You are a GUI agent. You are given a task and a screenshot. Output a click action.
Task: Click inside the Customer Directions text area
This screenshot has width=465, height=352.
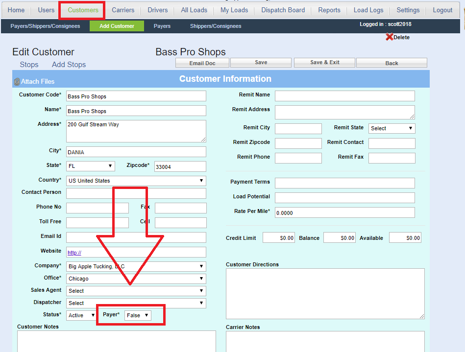coord(325,294)
